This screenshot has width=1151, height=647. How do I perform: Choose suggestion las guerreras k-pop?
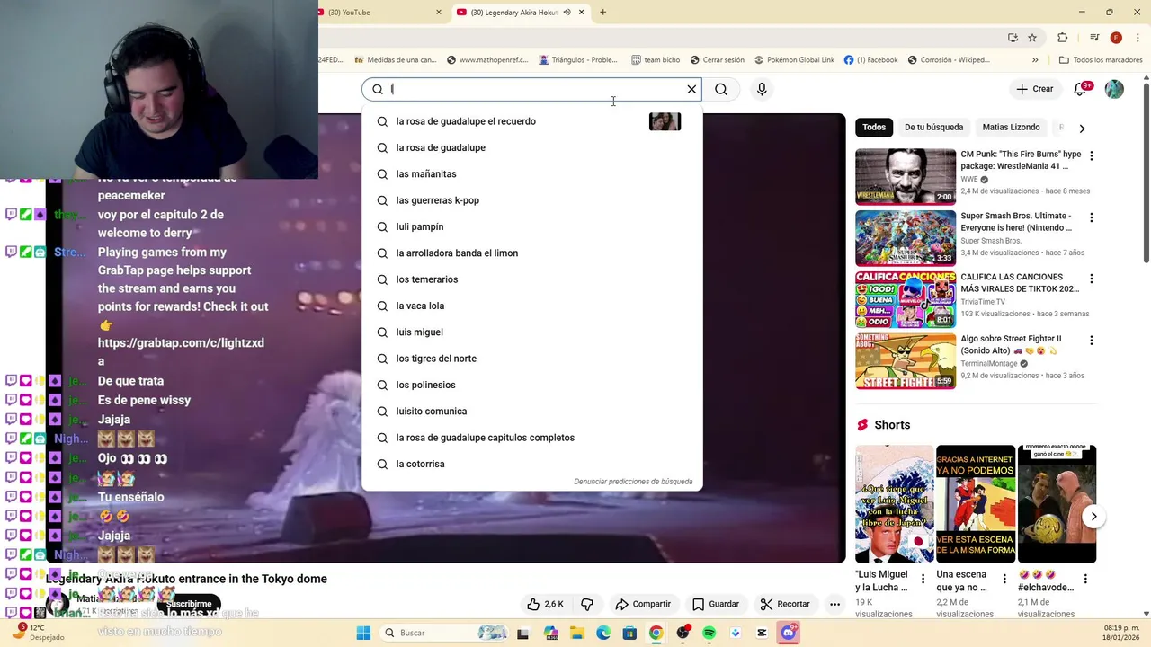(x=531, y=200)
